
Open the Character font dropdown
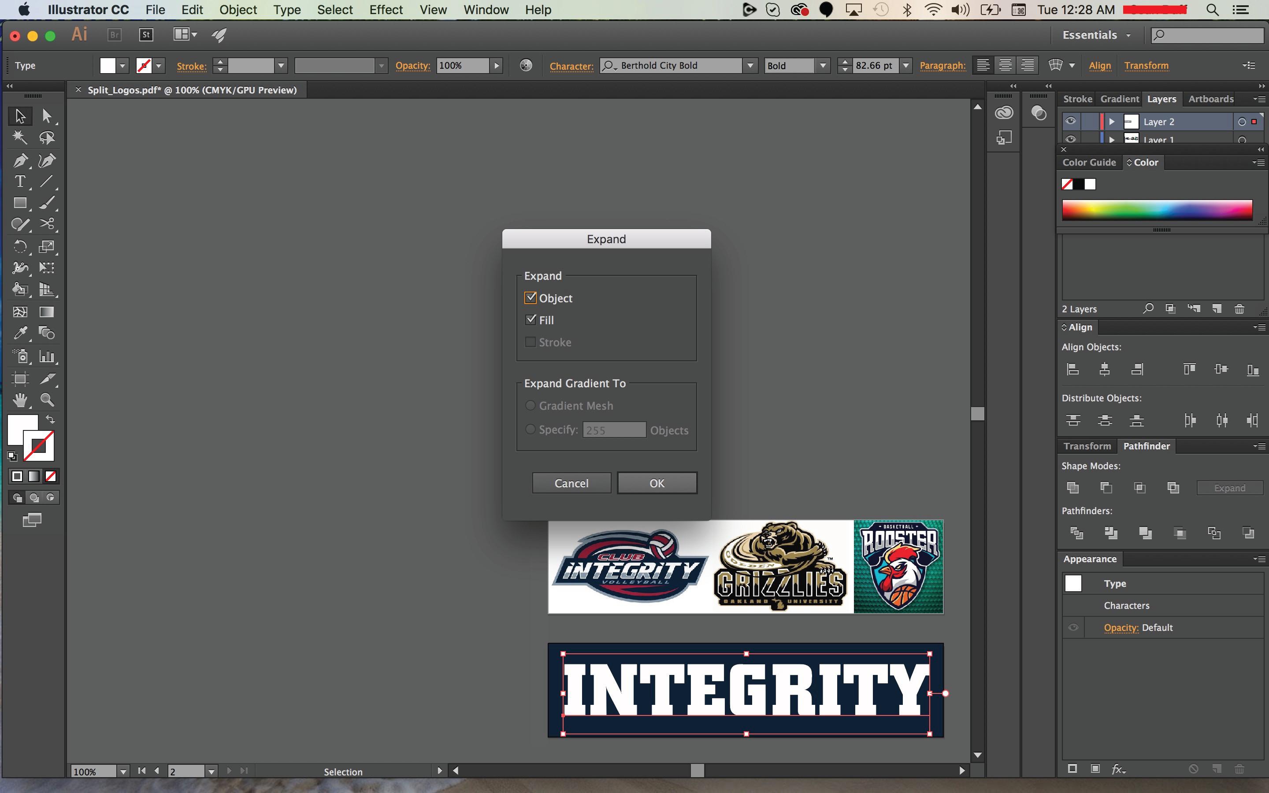pos(749,66)
